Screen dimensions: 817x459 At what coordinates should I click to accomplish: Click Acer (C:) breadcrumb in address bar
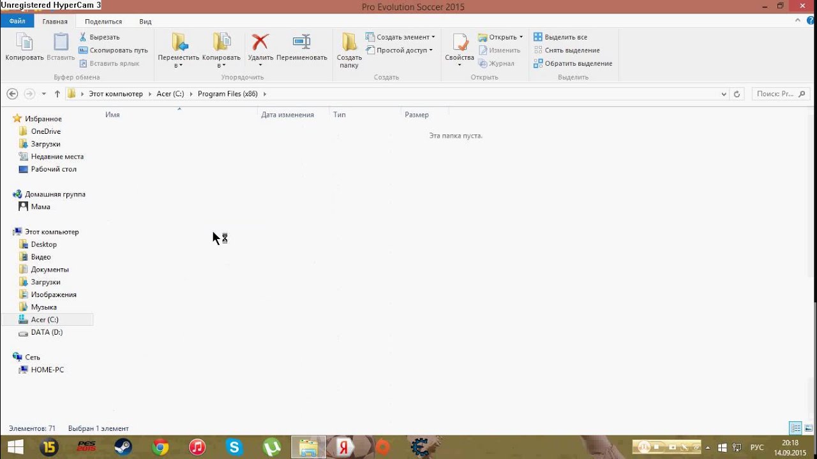coord(170,94)
